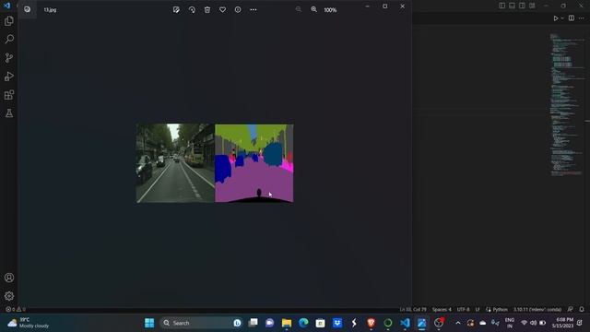Click ENG IN language indicator

pos(510,323)
